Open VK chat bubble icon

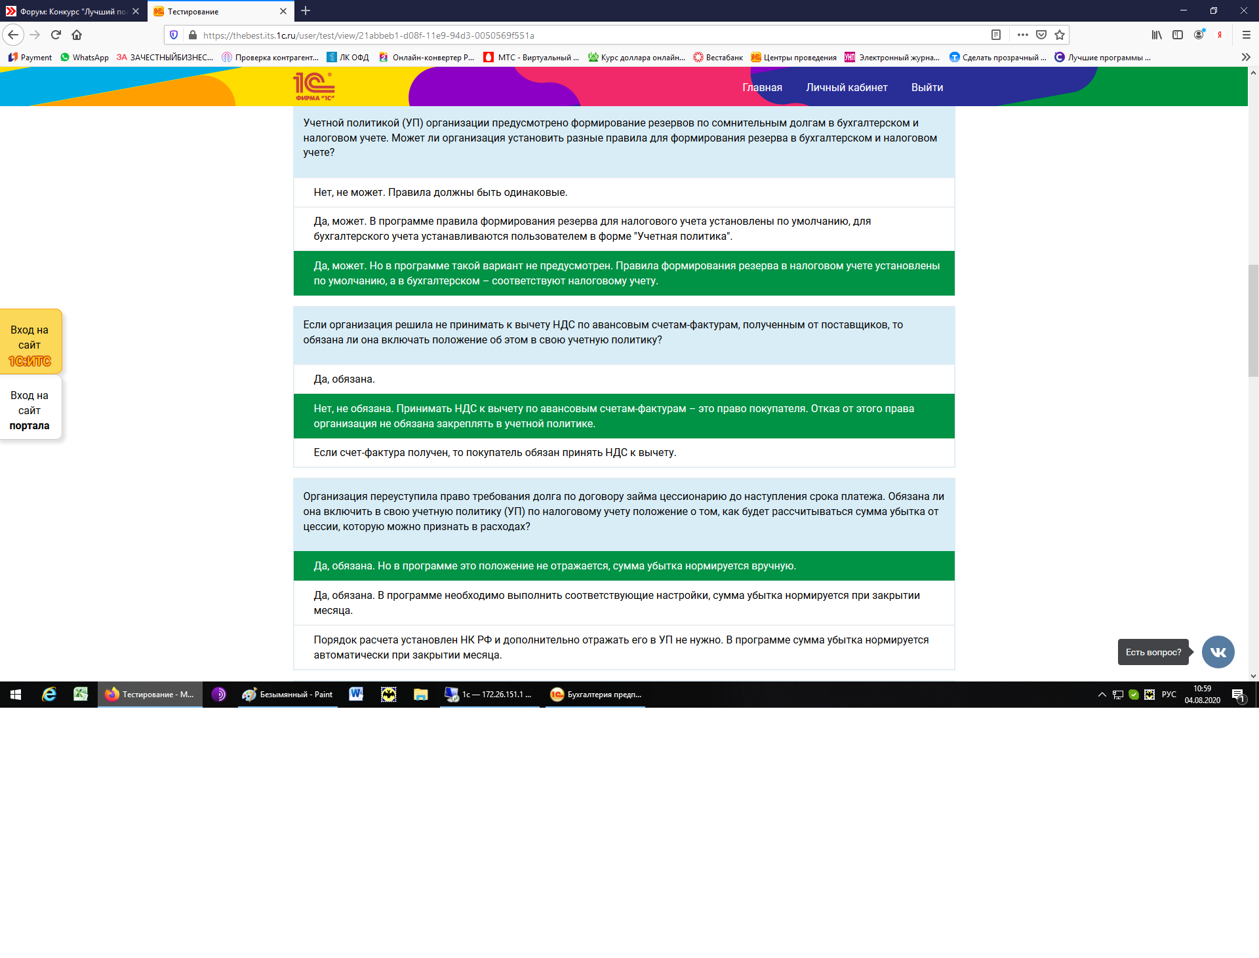(1218, 652)
